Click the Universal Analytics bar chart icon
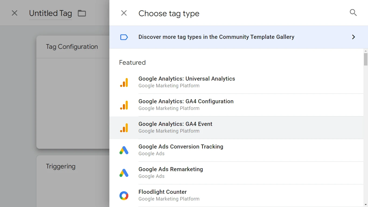 pyautogui.click(x=124, y=82)
